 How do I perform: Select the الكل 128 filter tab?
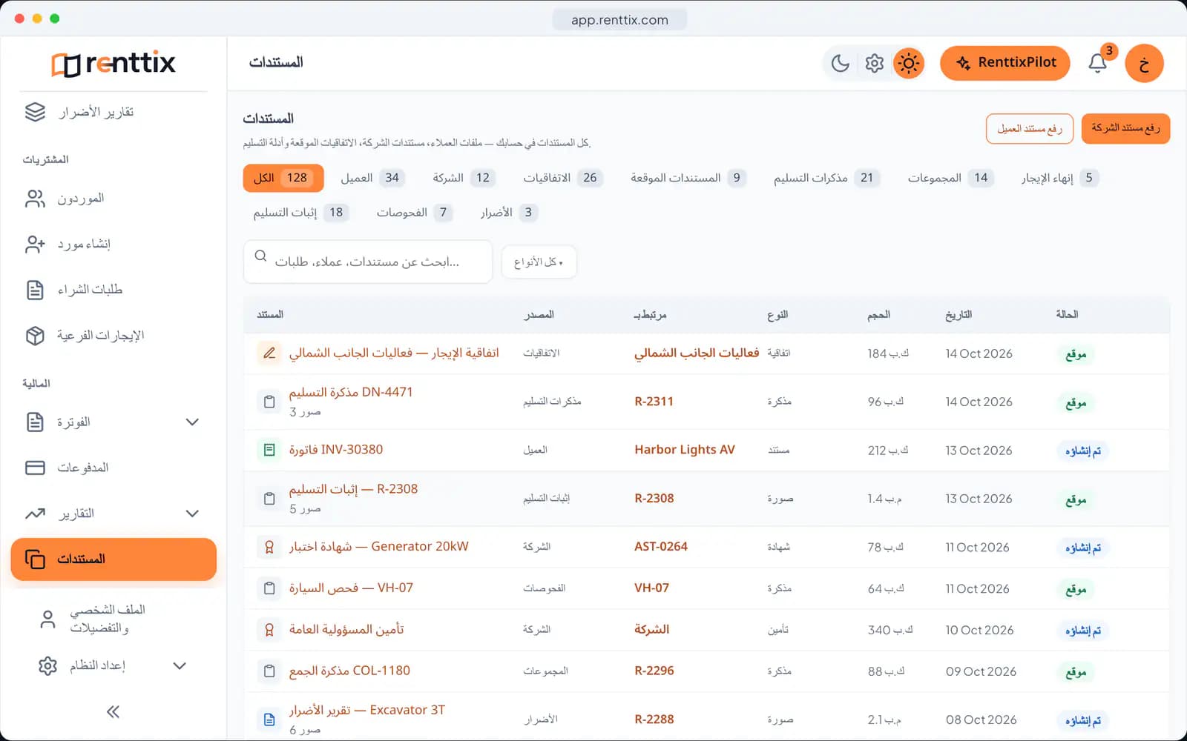[283, 178]
